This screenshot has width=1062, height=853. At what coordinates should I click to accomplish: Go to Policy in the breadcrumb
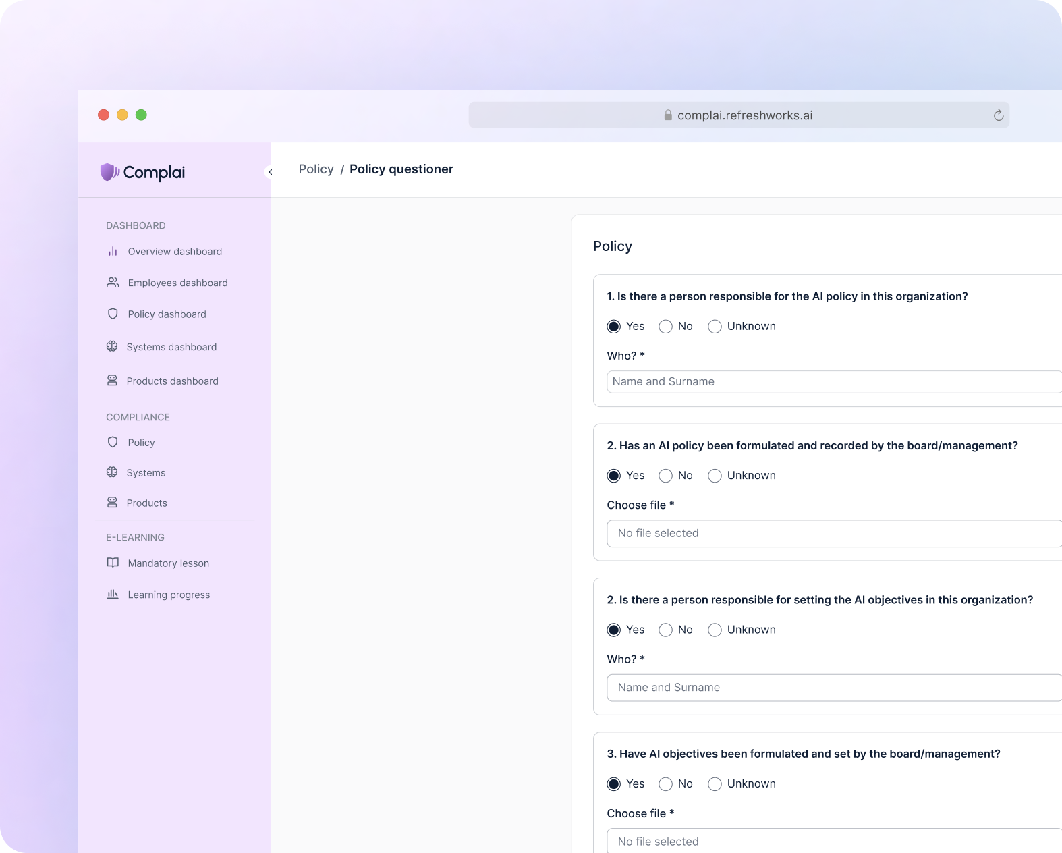pos(316,169)
